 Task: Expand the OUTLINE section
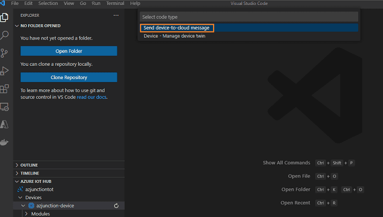(x=17, y=165)
